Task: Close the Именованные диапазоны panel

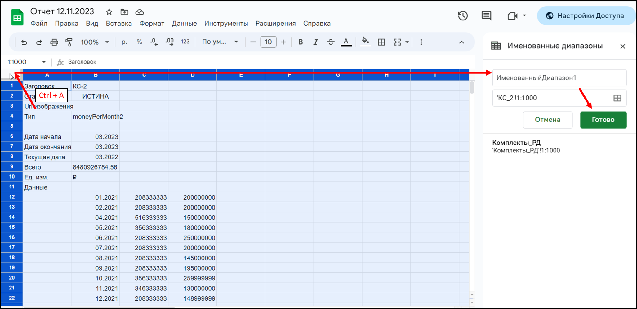Action: point(623,46)
